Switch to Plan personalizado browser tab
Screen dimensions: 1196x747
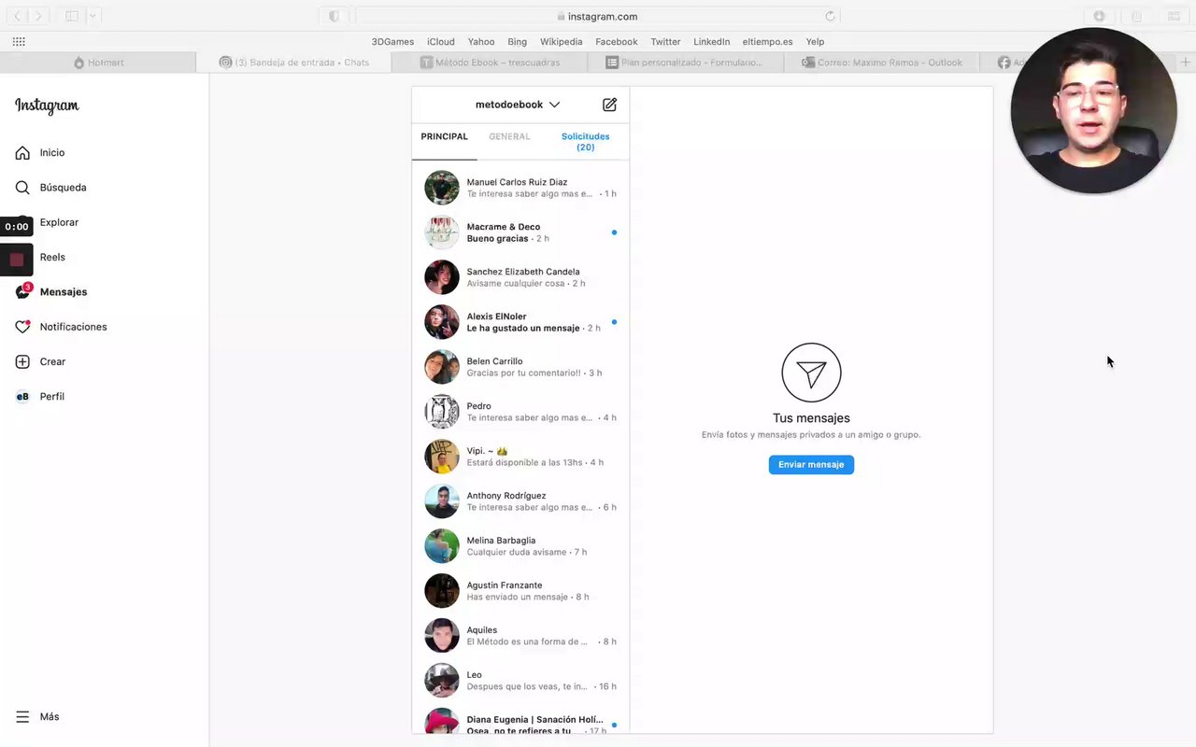pyautogui.click(x=685, y=63)
